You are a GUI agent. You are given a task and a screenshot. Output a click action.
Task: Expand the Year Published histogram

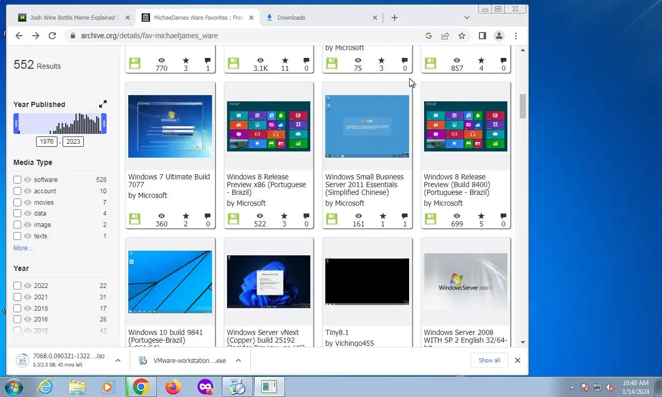pyautogui.click(x=103, y=104)
